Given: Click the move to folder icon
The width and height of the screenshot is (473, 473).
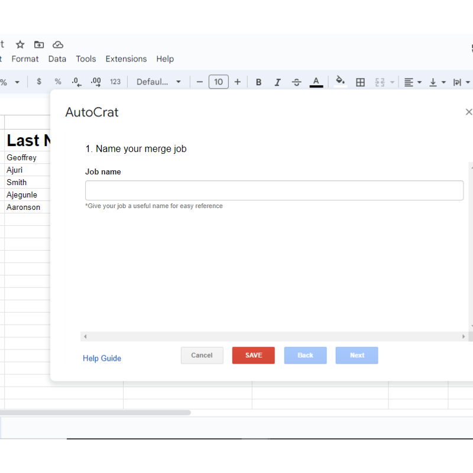Looking at the screenshot, I should coord(38,45).
